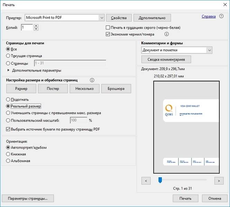The image size is (230, 207).
Task: Click the QIWI document preview thumbnail
Action: 186,127
